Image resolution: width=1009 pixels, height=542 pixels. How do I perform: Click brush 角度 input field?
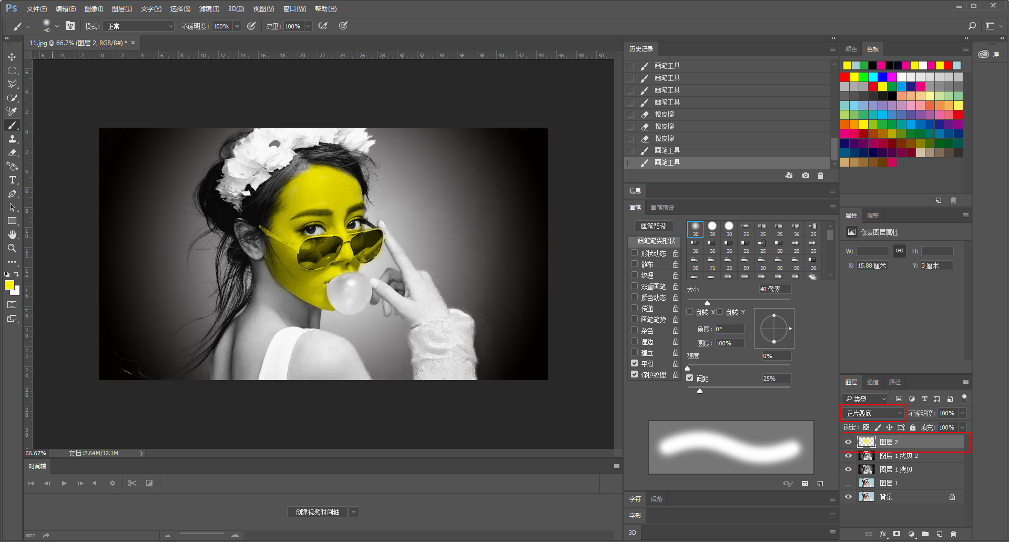click(x=729, y=329)
